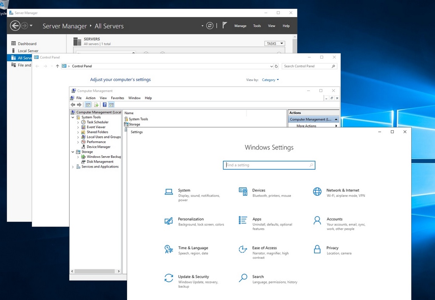
Task: Click Show/Hide Console Tree toolbar icon
Action: [x=88, y=105]
